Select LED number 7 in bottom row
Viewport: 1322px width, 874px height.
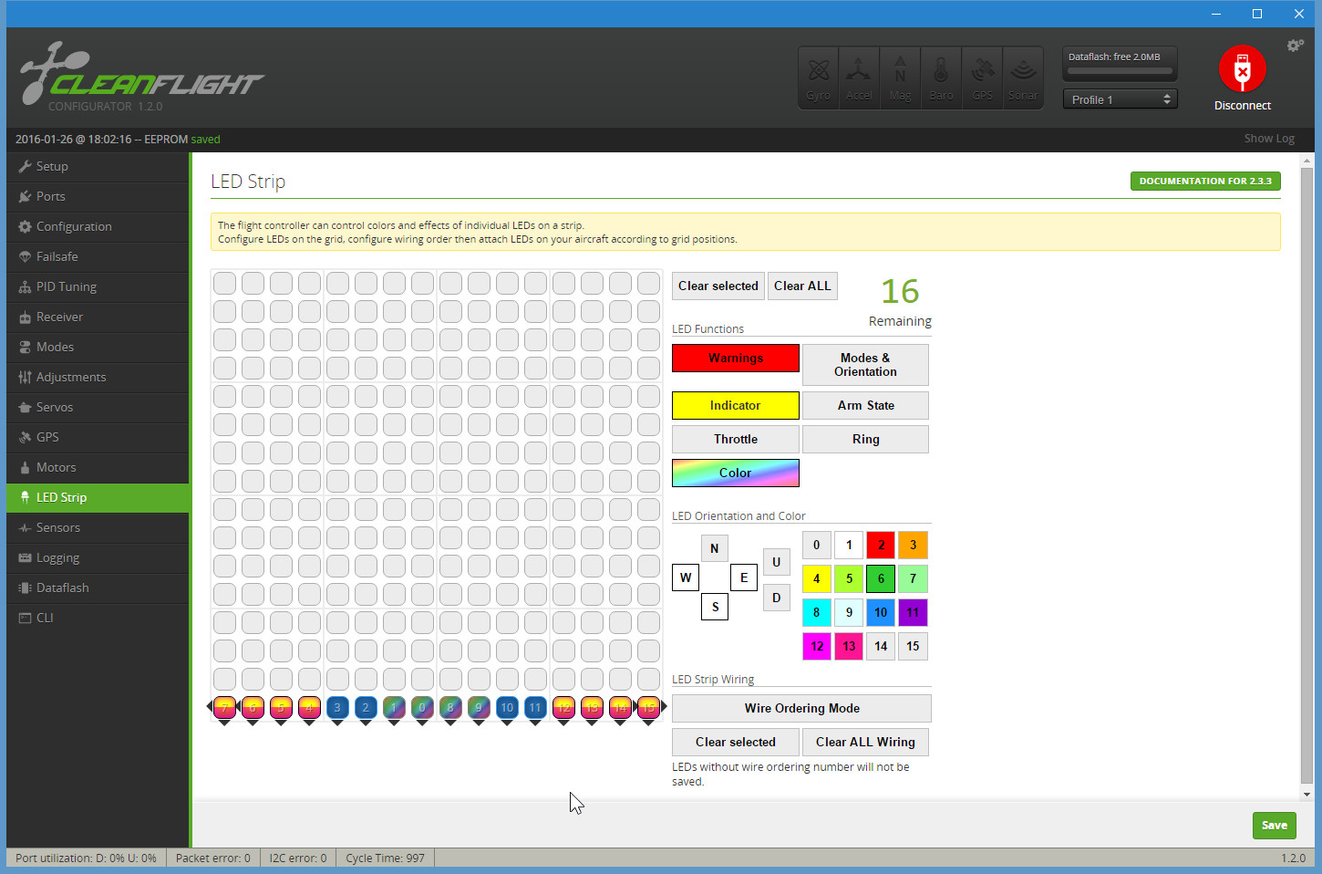point(224,707)
